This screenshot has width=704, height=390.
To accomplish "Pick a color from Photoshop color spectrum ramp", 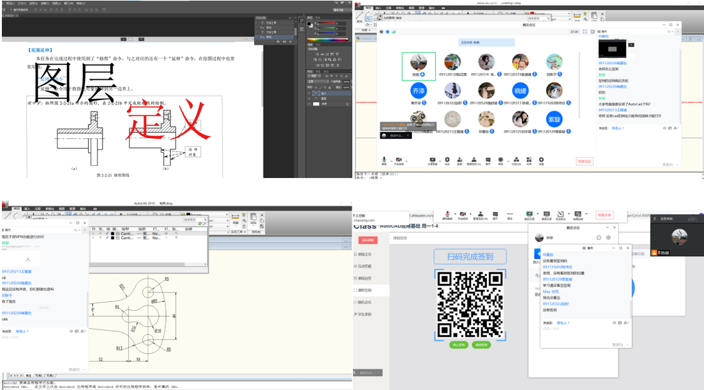I will click(327, 40).
